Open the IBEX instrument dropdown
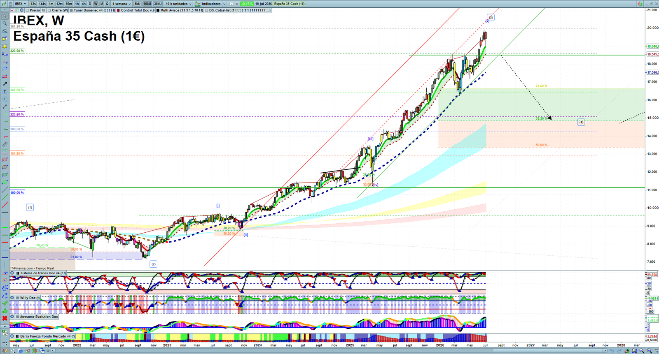Image resolution: width=659 pixels, height=354 pixels. pos(20,4)
